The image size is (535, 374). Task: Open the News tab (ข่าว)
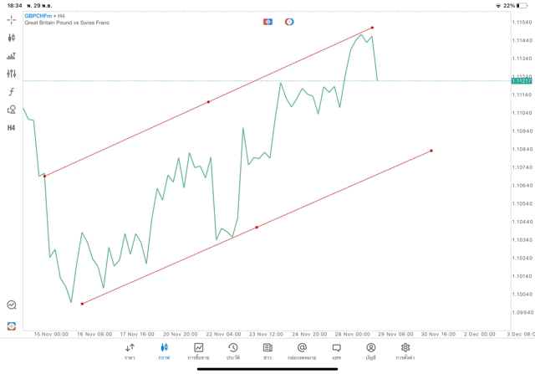[267, 351]
